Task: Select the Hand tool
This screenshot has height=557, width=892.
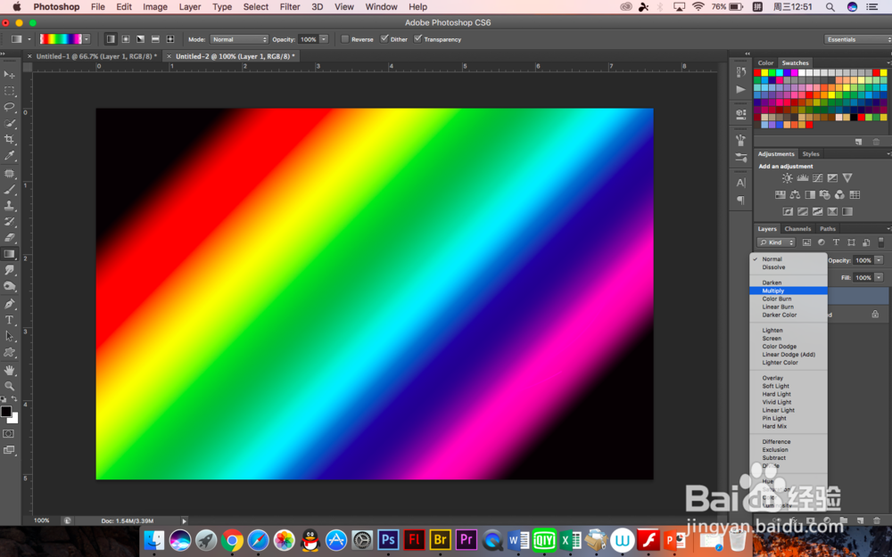Action: (x=9, y=371)
